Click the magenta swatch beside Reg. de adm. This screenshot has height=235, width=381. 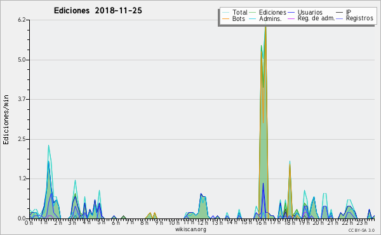tap(291, 18)
